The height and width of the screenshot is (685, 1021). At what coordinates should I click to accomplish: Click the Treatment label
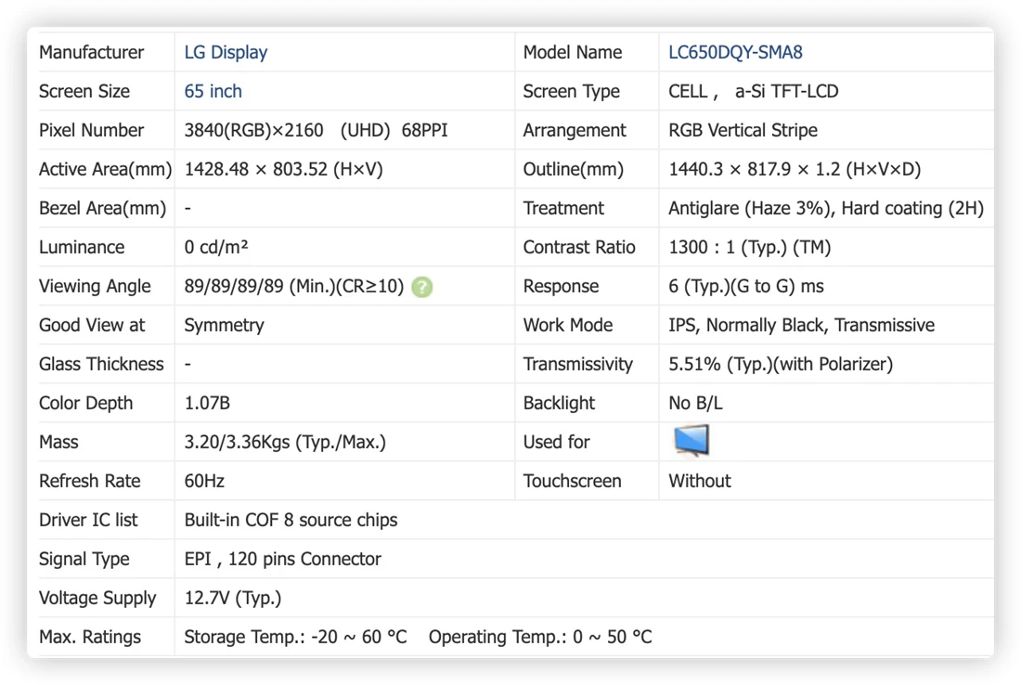click(563, 208)
